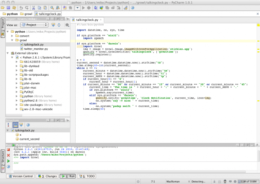Open the 'View as: Project' dropdown
Screen dimensions: 260x184
pyautogui.click(x=34, y=25)
